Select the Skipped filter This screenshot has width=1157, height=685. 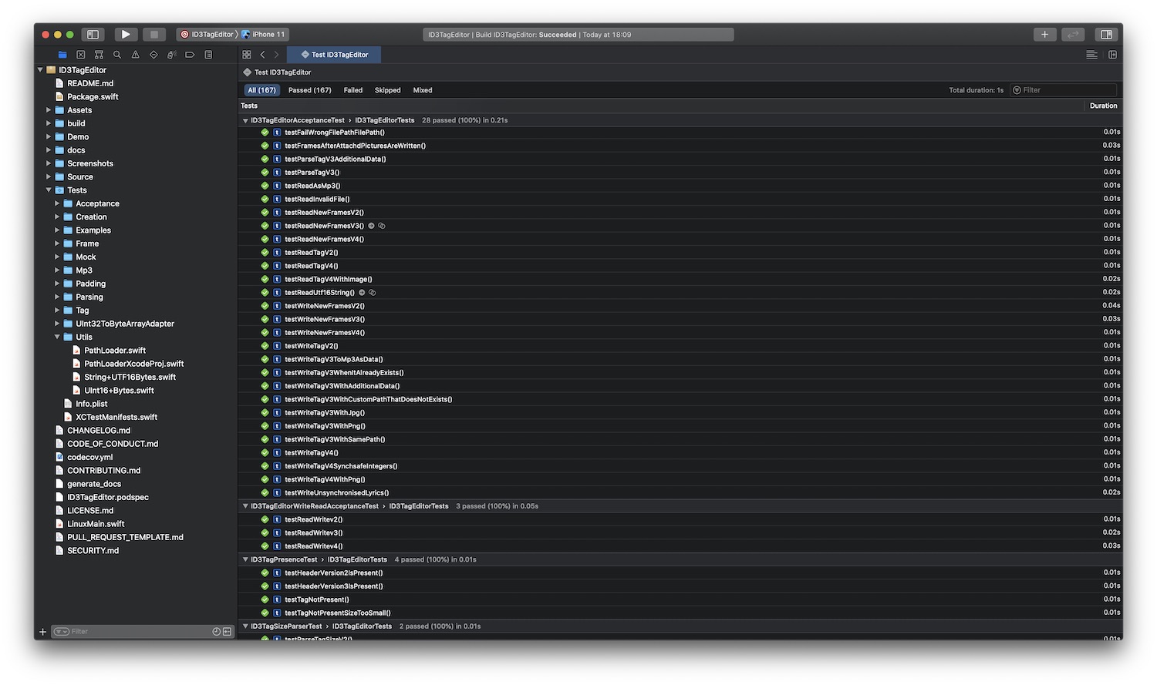387,90
